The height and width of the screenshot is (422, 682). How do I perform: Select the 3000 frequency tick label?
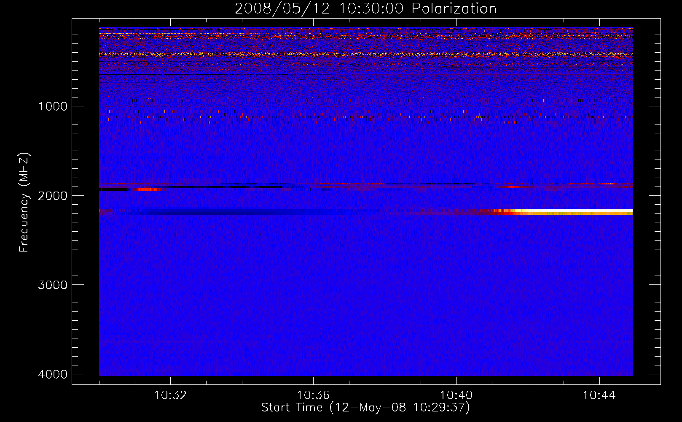click(x=53, y=285)
